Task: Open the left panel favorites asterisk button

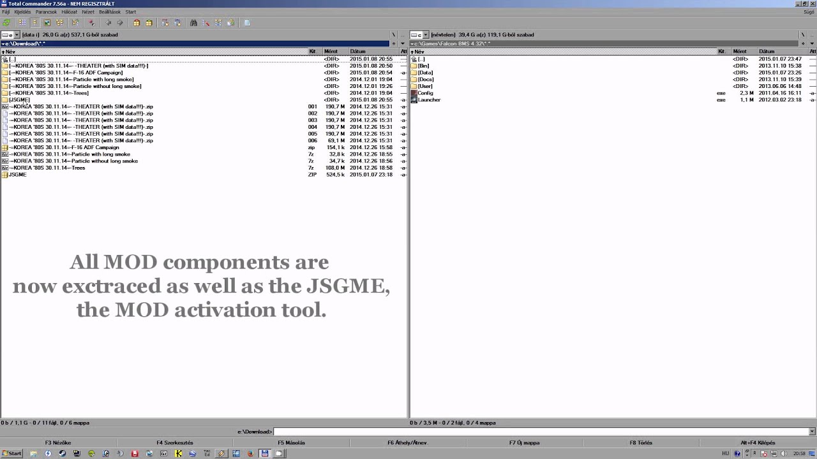Action: point(394,43)
